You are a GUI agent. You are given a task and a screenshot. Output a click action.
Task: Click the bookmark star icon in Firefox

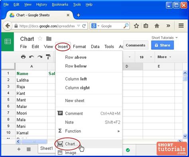point(136,26)
